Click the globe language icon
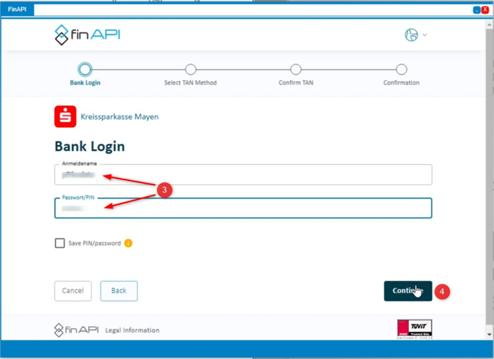The image size is (494, 359). pyautogui.click(x=412, y=35)
